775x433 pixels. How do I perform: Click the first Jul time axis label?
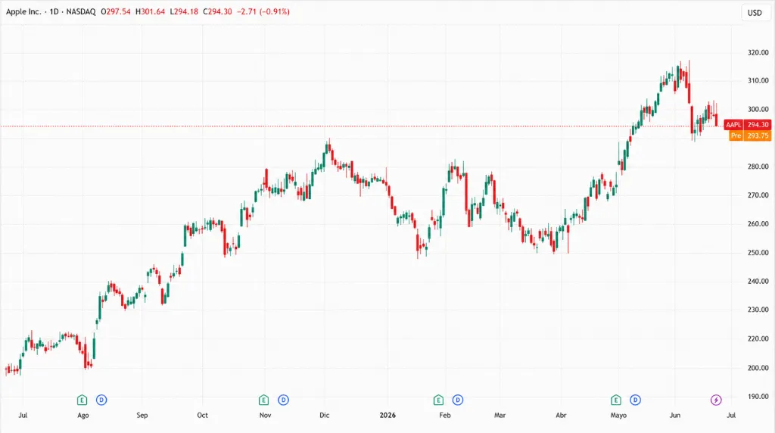pos(23,415)
